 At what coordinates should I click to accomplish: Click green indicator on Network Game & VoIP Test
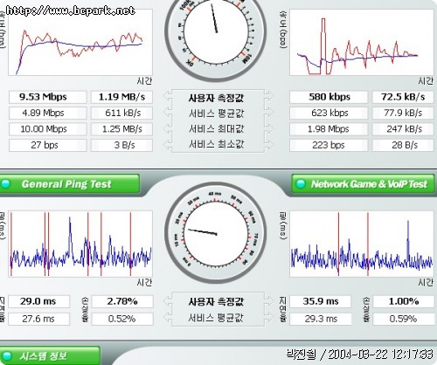(301, 184)
